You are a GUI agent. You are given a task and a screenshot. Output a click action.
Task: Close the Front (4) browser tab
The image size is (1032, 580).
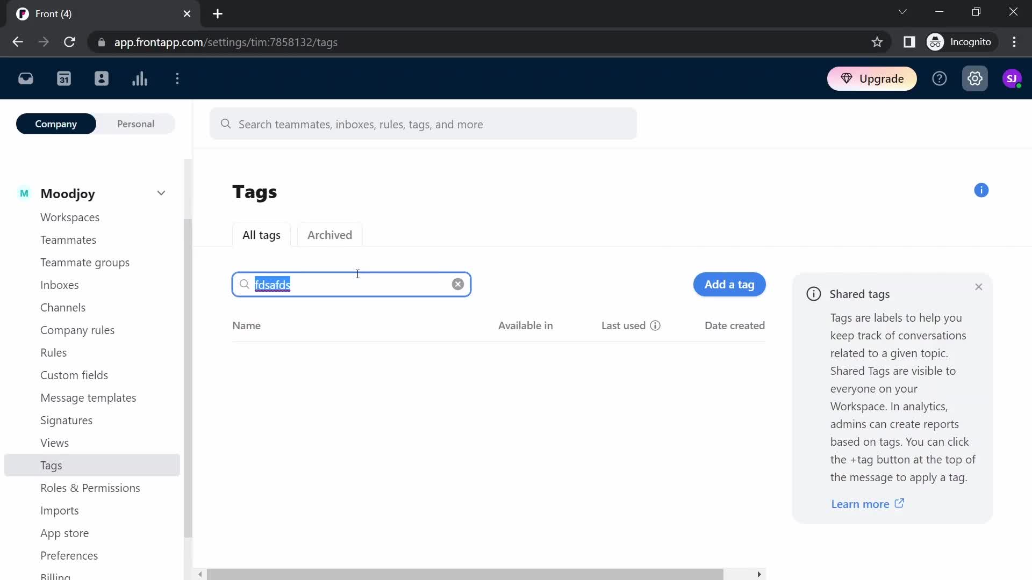pos(187,14)
